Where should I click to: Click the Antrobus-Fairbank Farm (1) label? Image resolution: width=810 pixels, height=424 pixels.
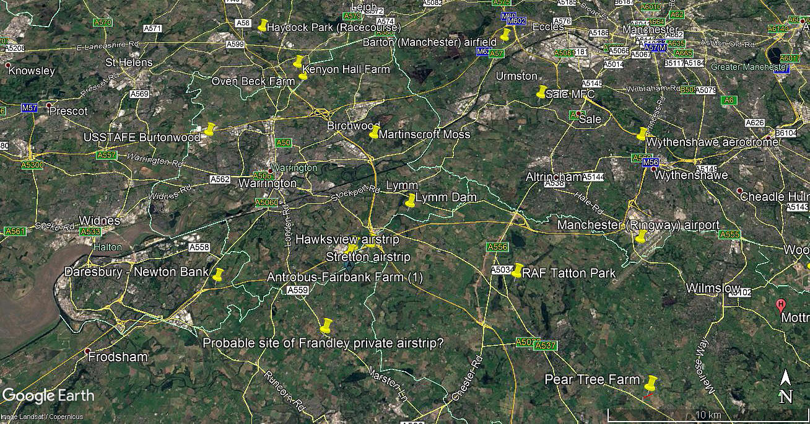coord(345,278)
